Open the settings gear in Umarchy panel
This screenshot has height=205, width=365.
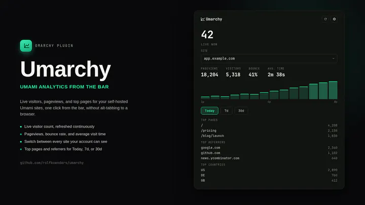click(x=334, y=19)
